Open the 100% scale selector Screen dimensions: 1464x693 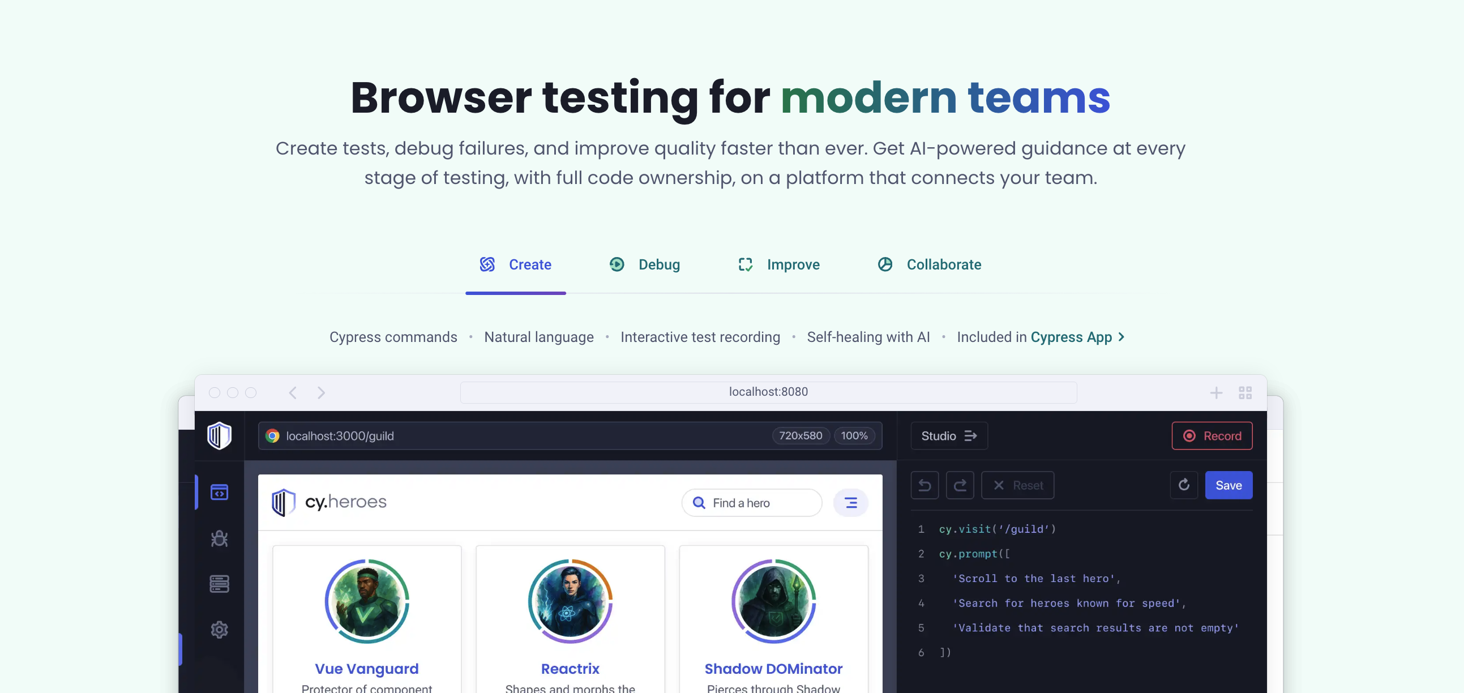point(854,436)
